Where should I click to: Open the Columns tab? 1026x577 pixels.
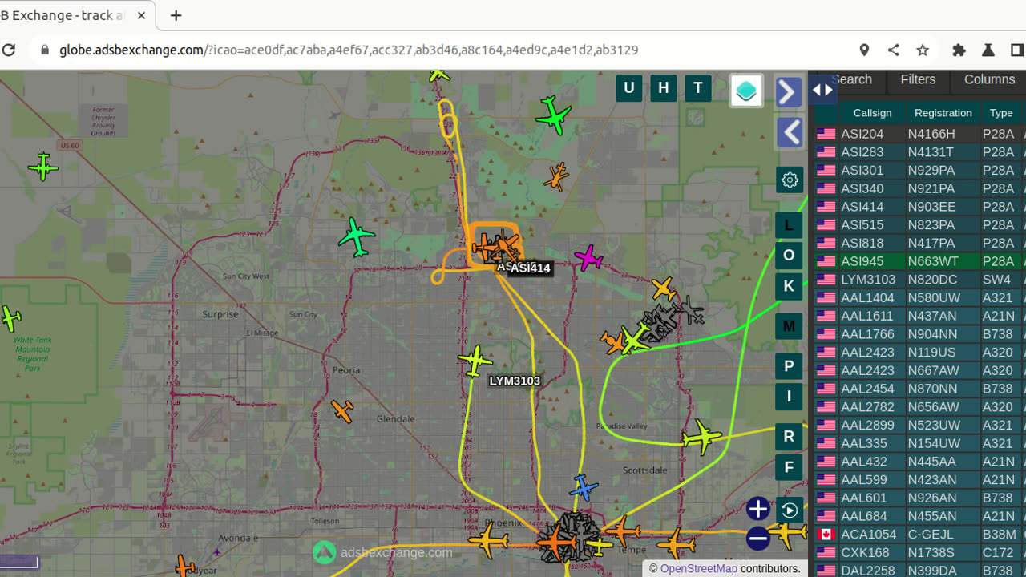(x=989, y=79)
